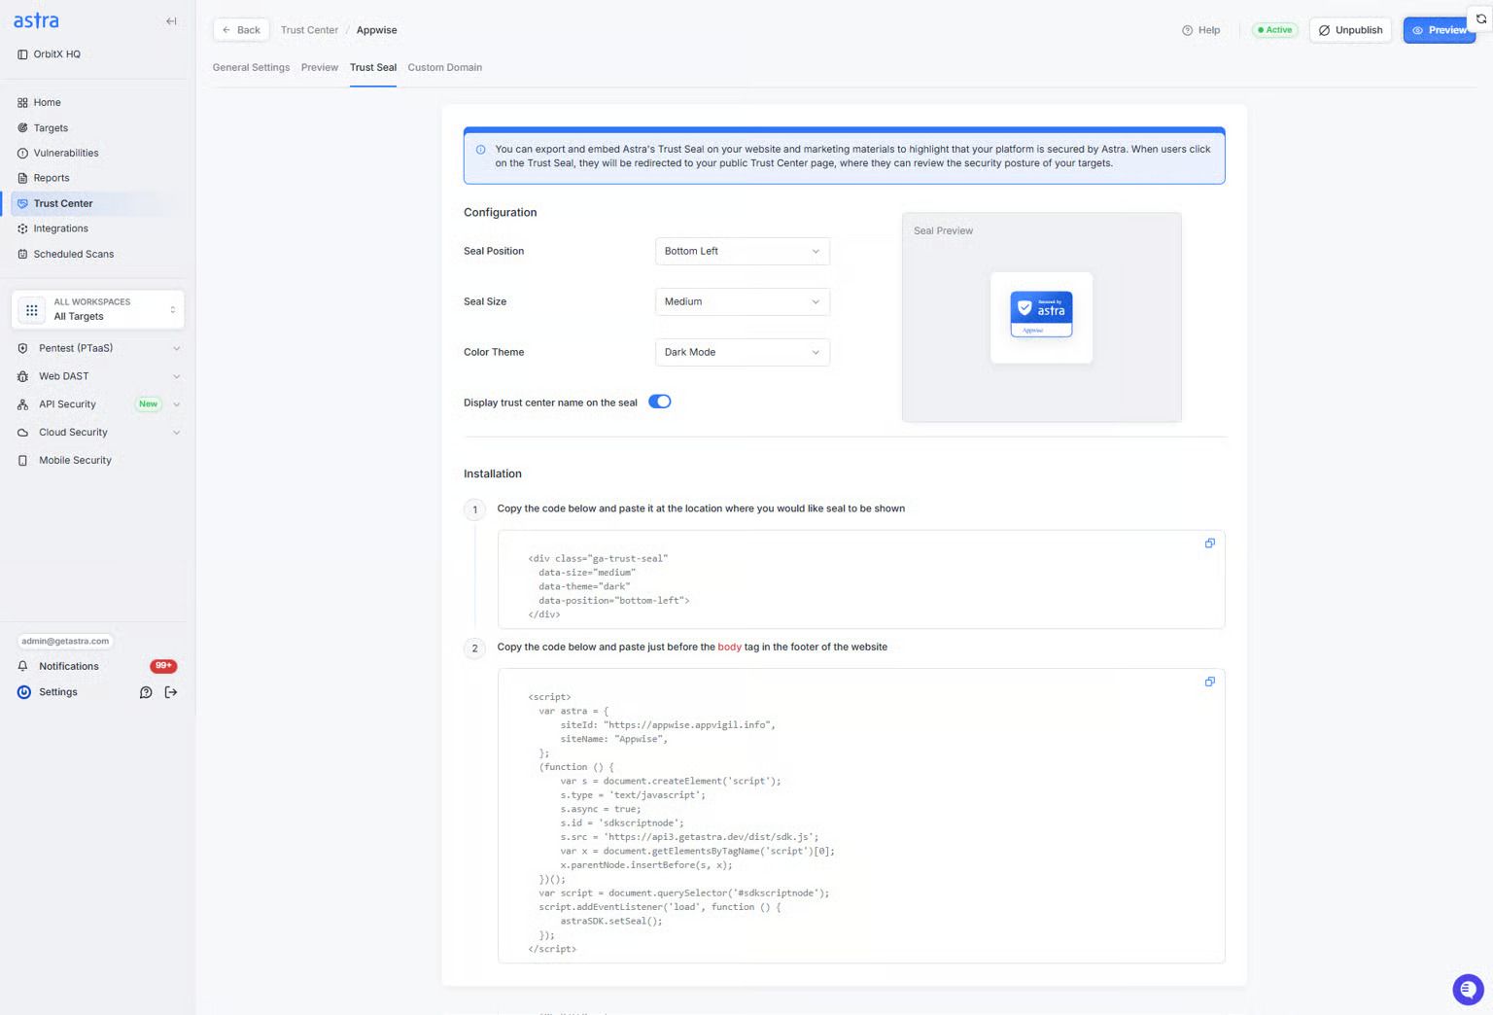The image size is (1493, 1015).
Task: Copy the div trust-seal code snippet
Action: coord(1209,543)
